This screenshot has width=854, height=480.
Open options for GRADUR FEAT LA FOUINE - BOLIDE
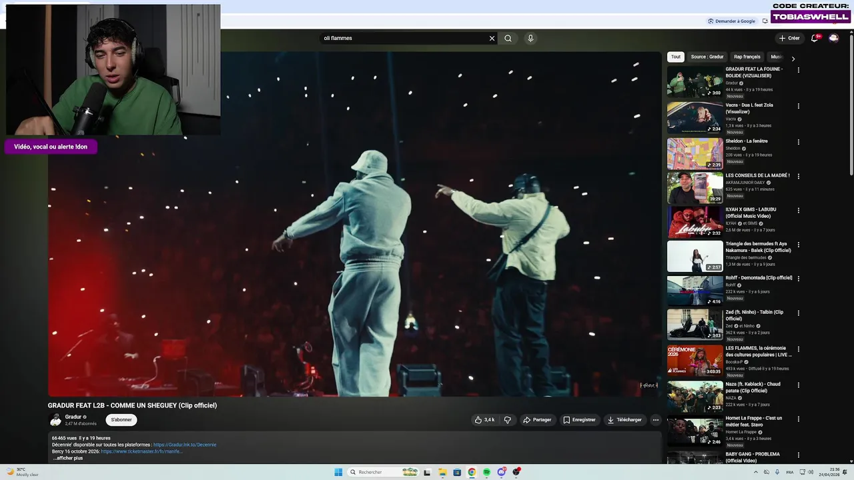(x=798, y=70)
